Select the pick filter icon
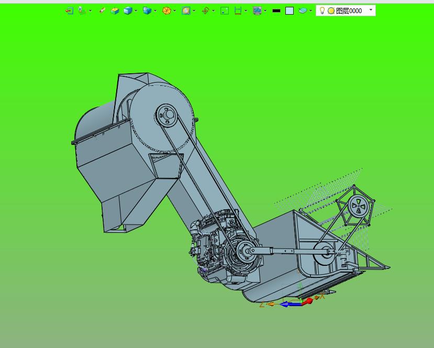 tap(82, 11)
